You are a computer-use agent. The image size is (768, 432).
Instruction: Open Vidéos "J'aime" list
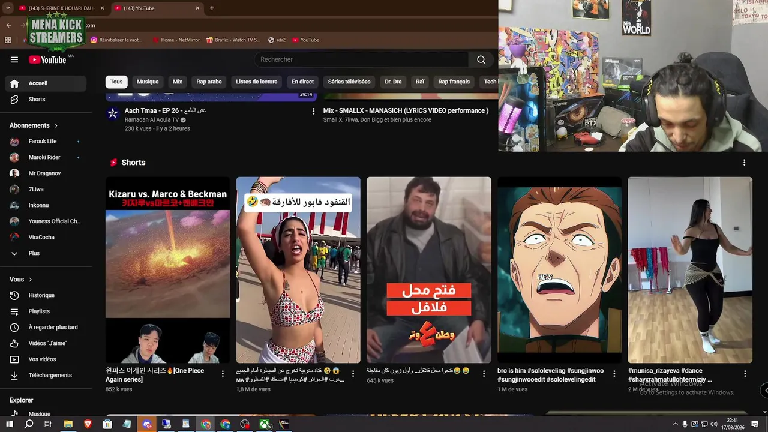(46, 343)
